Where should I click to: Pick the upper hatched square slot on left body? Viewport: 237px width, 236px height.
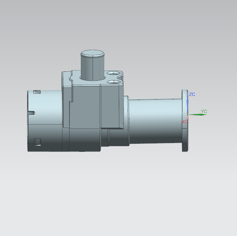coord(37,92)
